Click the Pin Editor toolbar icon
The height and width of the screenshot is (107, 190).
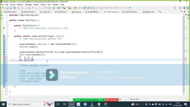pos(130,8)
